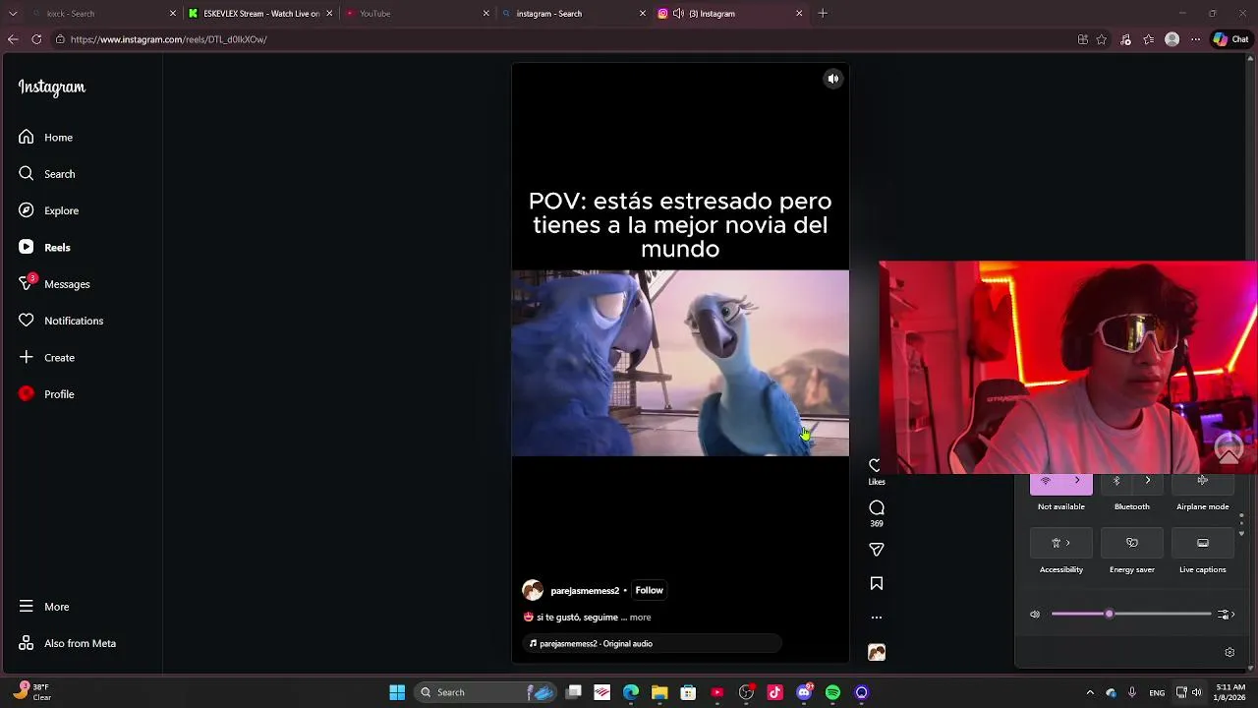Open a new browser tab
Screen dimensions: 1258x708
(823, 14)
